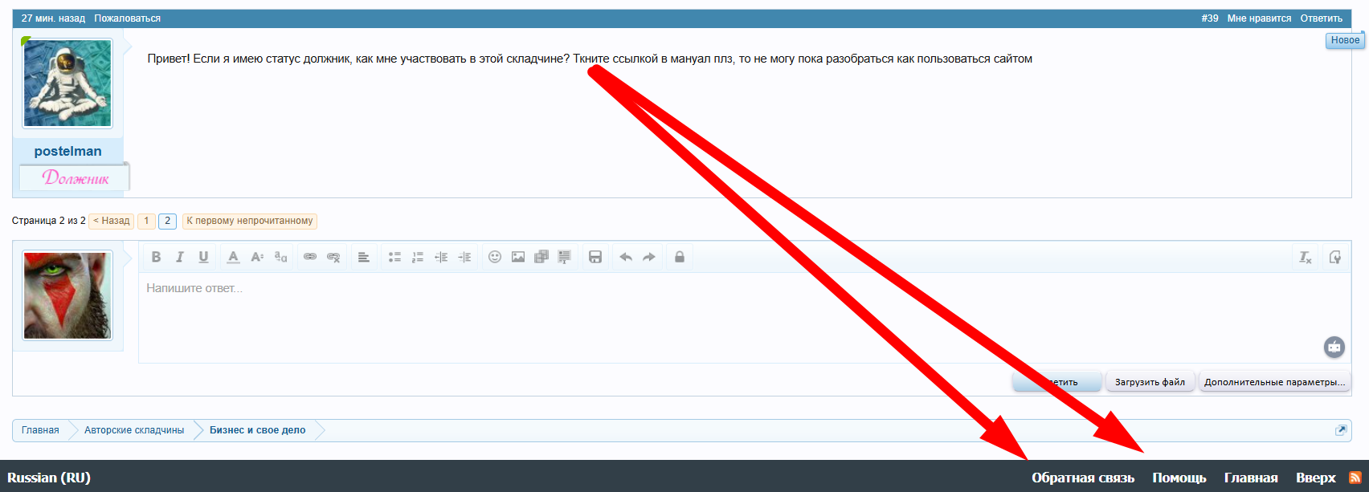Insert a numbered list
Viewport: 1369px width, 492px height.
point(418,257)
